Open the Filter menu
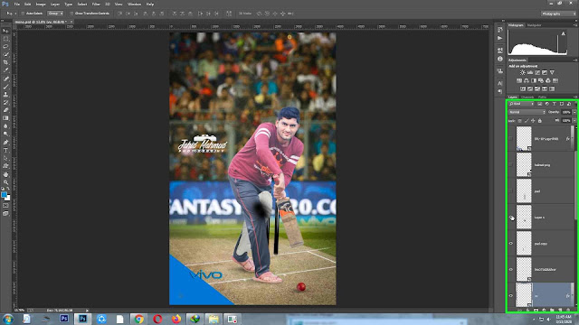Screen dimensions: 579x325 tap(96, 4)
